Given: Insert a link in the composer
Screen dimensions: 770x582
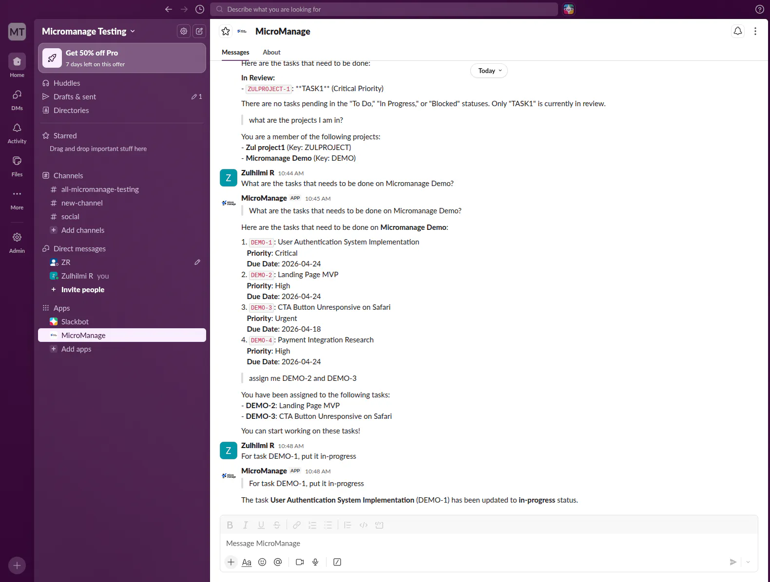Looking at the screenshot, I should click(297, 525).
